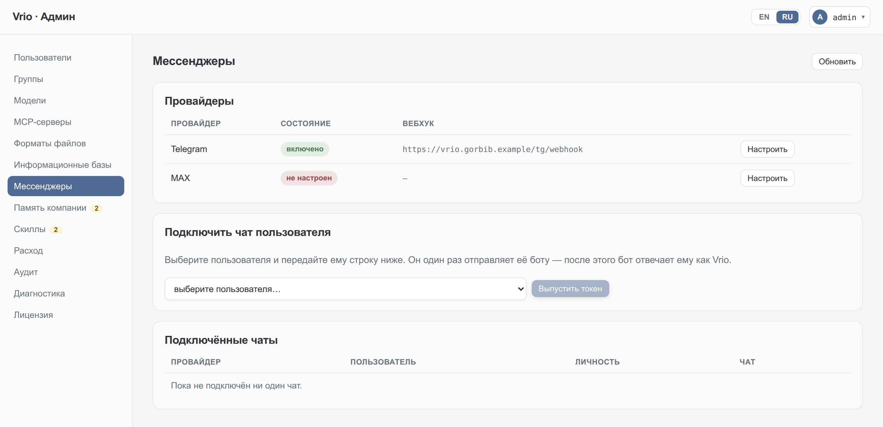
Task: Open the выберите пользователя dropdown
Action: click(x=345, y=289)
